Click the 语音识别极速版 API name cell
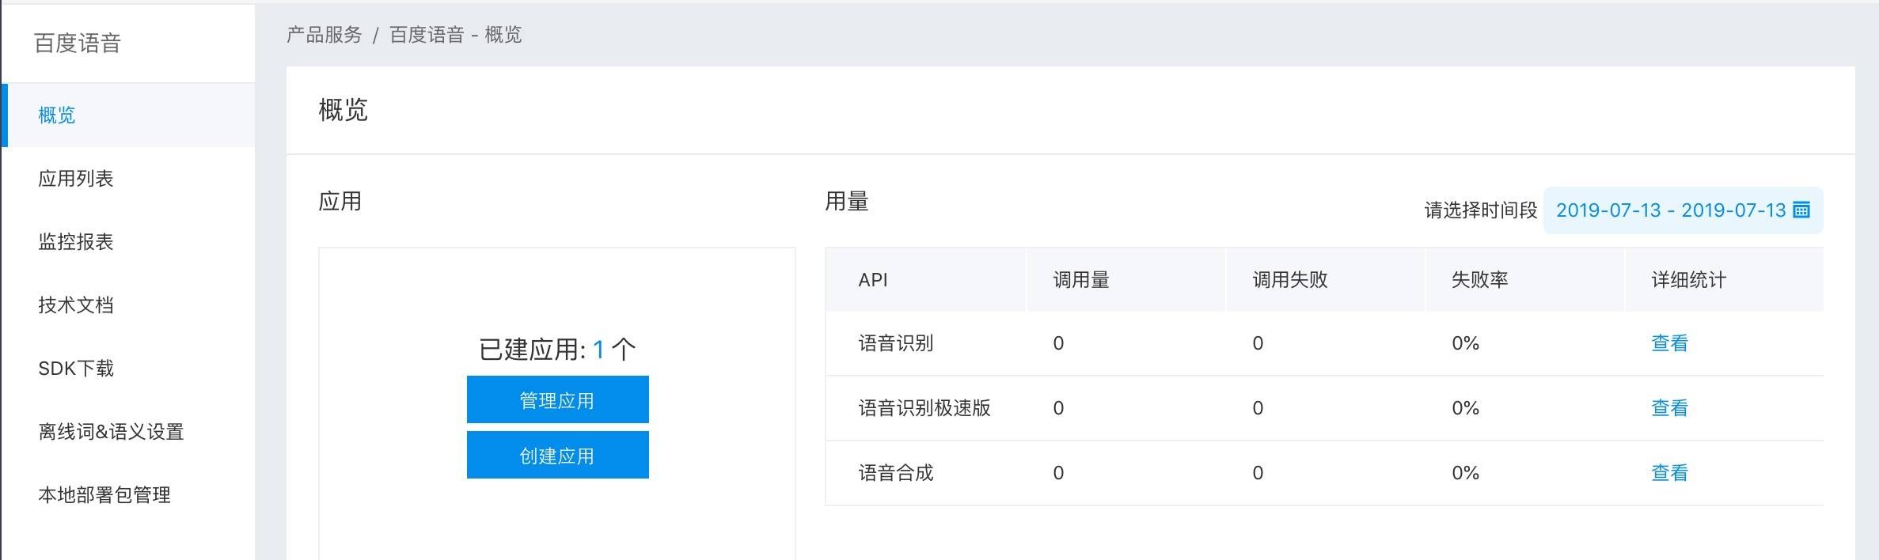1879x560 pixels. coord(924,407)
